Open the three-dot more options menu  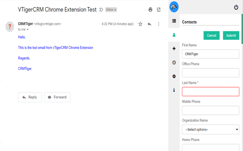[159, 24]
